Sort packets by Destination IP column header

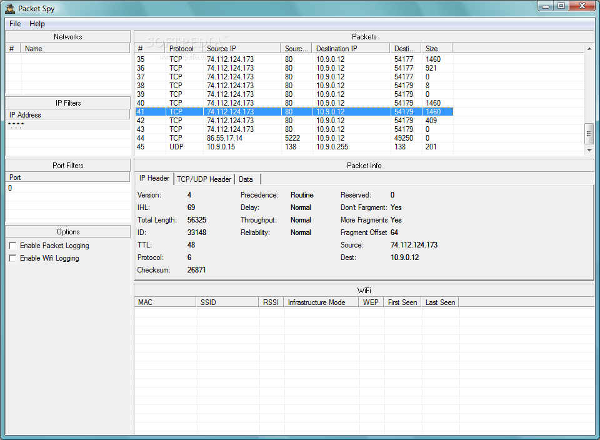coord(351,49)
